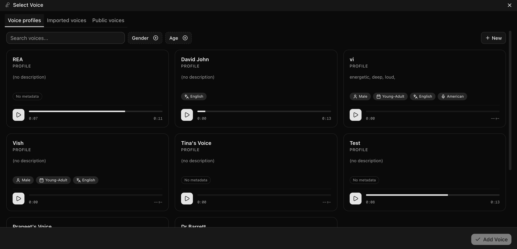Click the Male tag on vi card
Image resolution: width=517 pixels, height=249 pixels.
[x=360, y=96]
